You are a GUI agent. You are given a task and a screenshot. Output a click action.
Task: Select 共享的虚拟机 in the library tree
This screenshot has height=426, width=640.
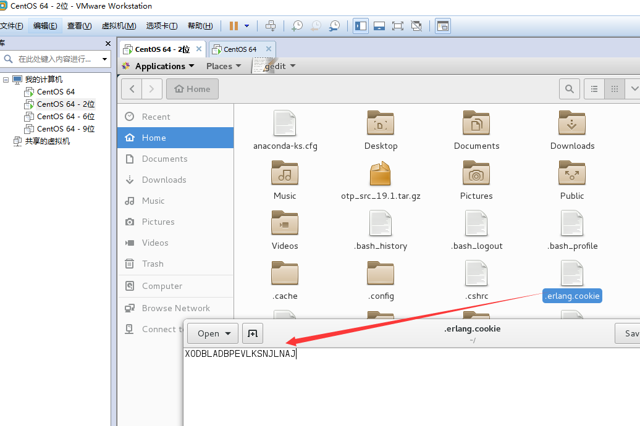41,141
